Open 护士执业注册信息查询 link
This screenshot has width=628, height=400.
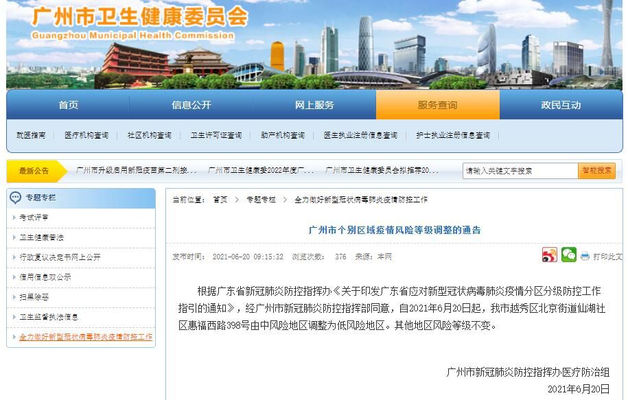[x=453, y=135]
